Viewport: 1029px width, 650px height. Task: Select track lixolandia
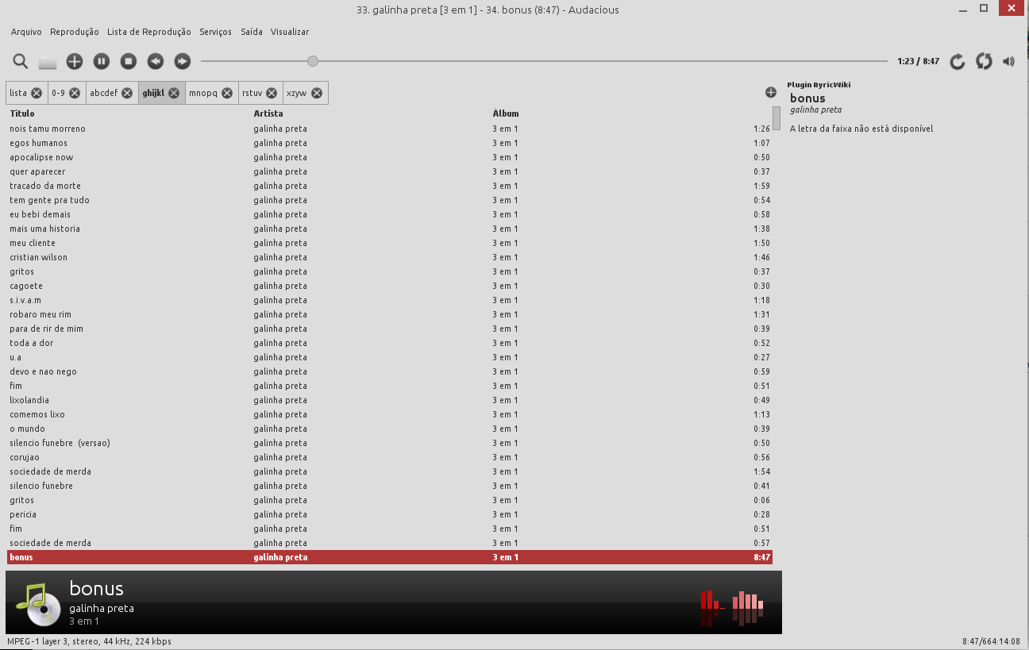tap(389, 400)
